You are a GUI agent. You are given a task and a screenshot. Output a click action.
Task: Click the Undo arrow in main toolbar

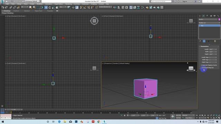3,8
